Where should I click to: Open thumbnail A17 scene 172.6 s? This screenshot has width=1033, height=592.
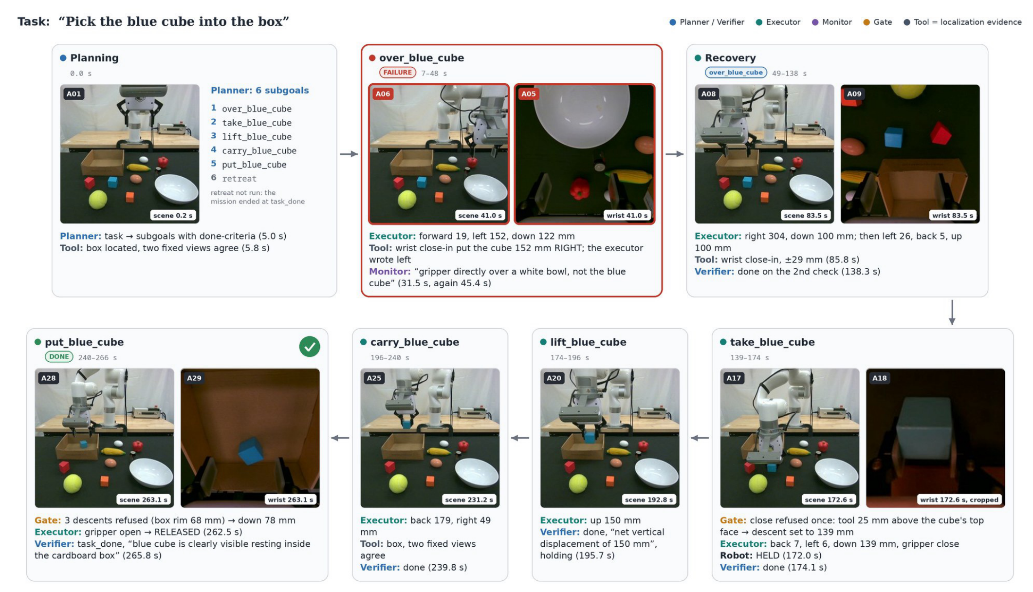(x=790, y=438)
